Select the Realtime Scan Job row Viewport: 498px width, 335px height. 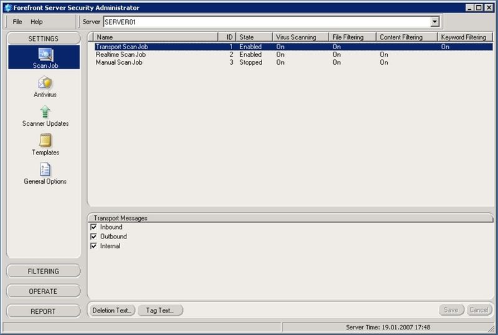[293, 55]
